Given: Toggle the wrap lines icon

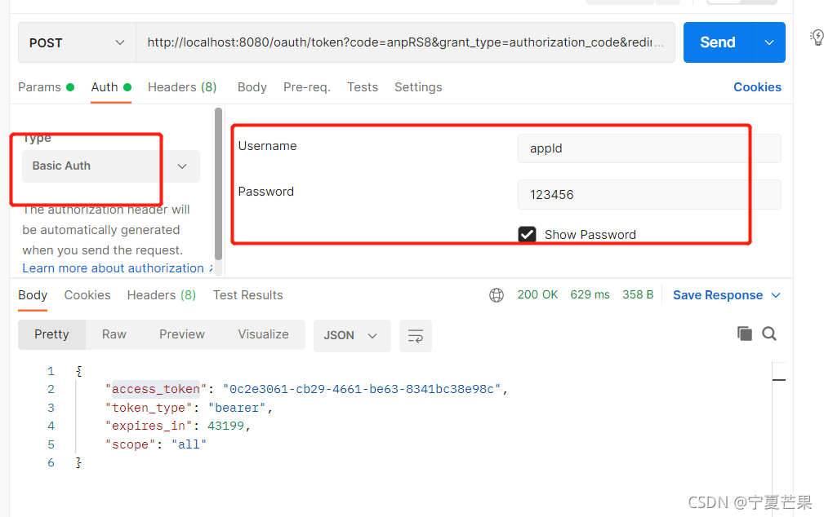Looking at the screenshot, I should (x=415, y=335).
